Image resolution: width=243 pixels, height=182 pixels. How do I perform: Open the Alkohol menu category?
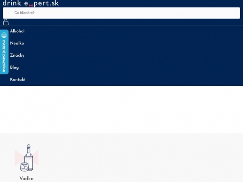pos(17,31)
